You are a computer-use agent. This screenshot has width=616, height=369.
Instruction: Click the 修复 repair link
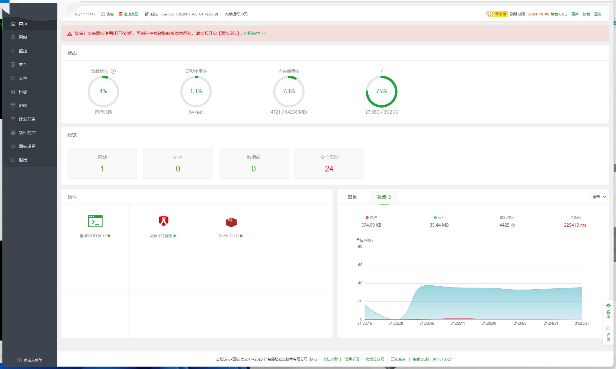click(587, 14)
